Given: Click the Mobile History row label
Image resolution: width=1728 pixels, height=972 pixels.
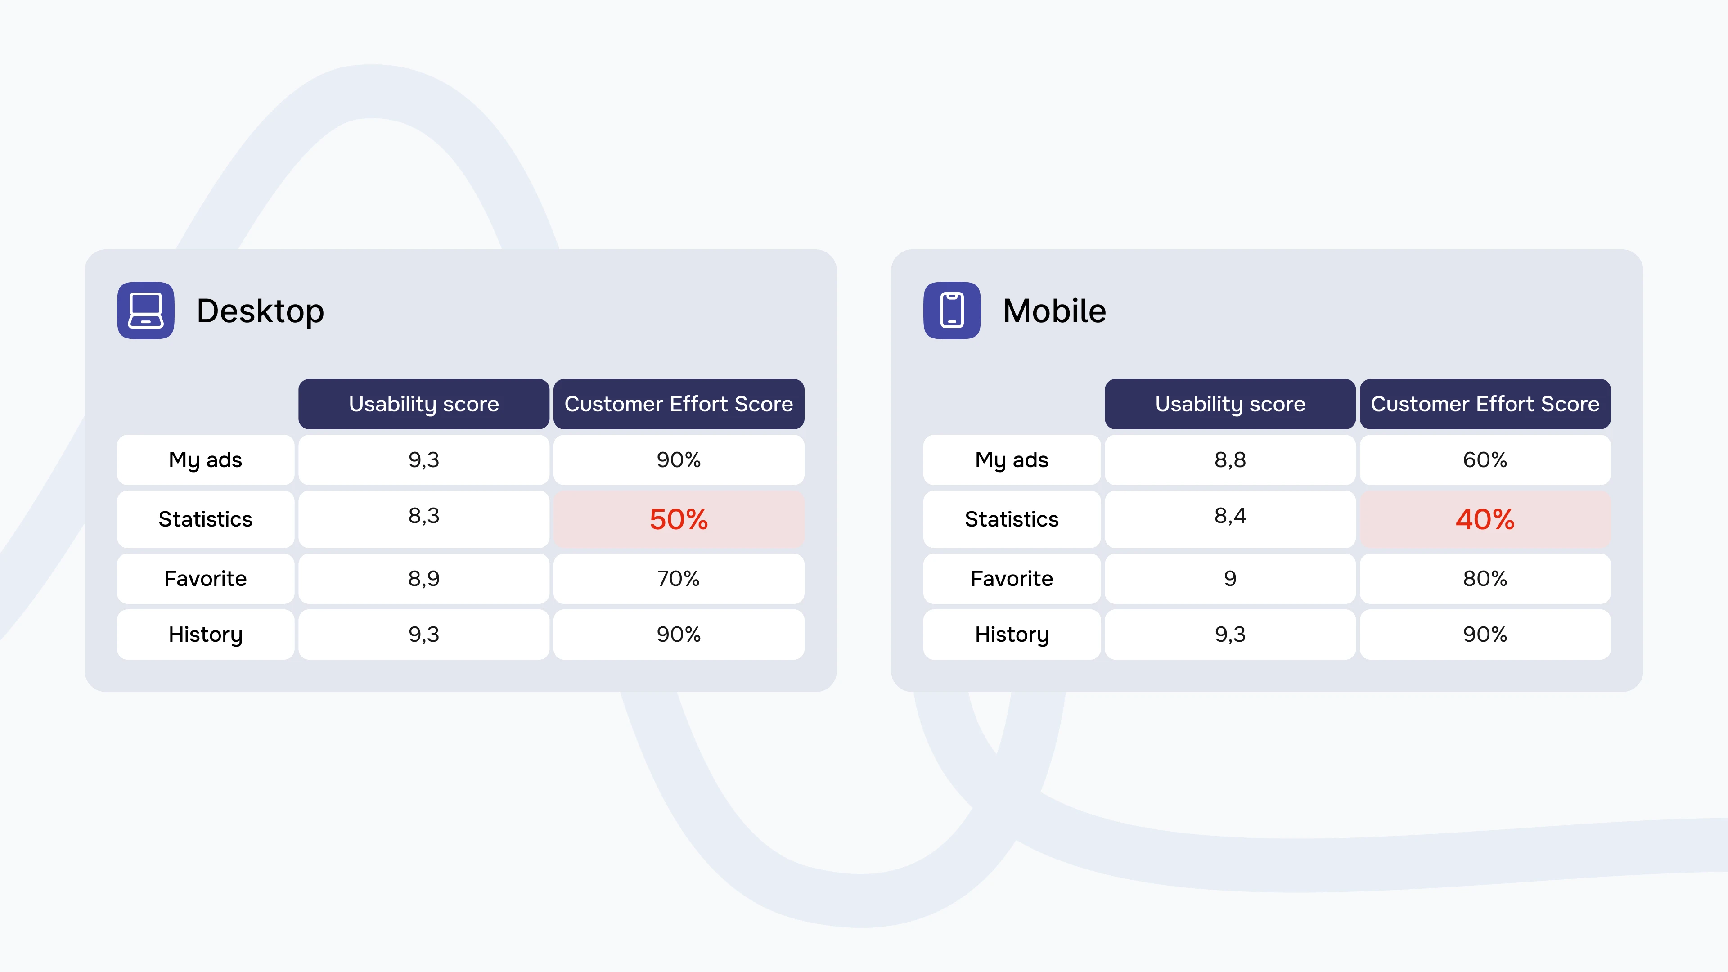Looking at the screenshot, I should pyautogui.click(x=1012, y=634).
